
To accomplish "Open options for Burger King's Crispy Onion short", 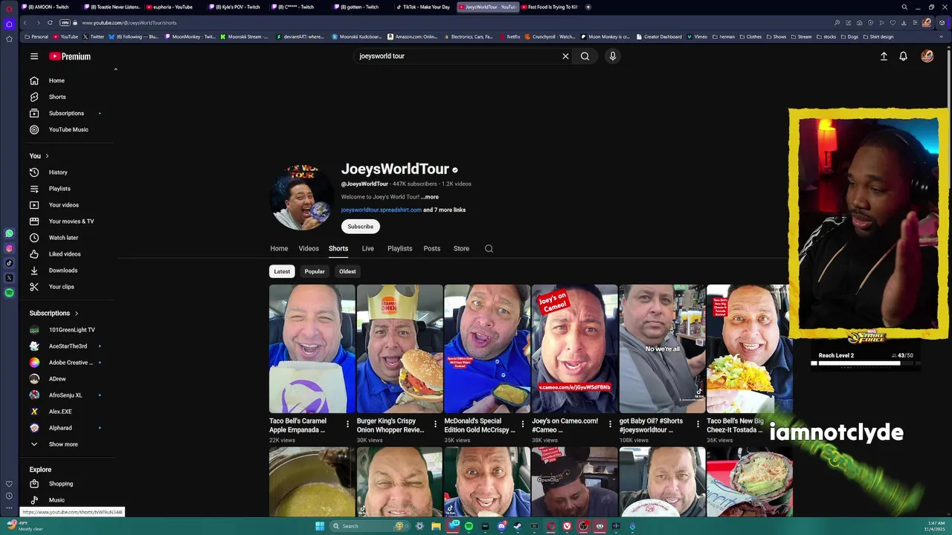I will (435, 424).
